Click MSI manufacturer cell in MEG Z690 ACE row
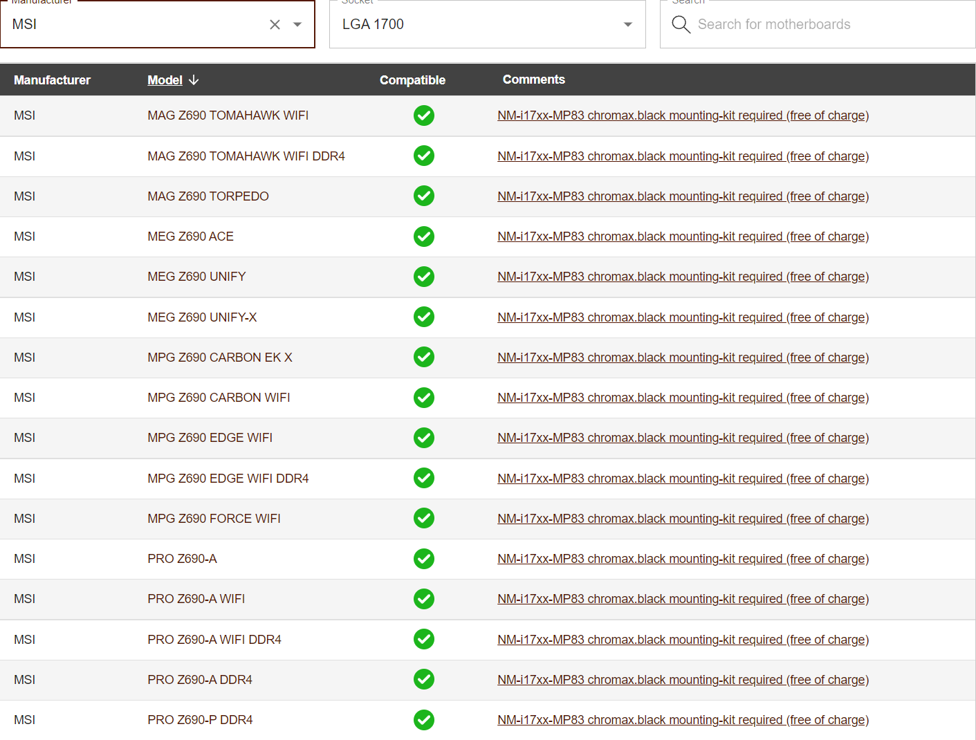 point(24,237)
